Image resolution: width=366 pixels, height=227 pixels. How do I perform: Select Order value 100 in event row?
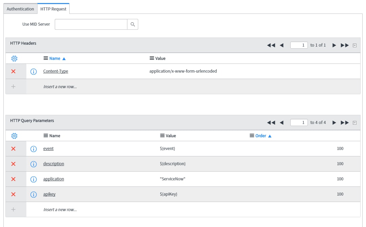coord(340,149)
